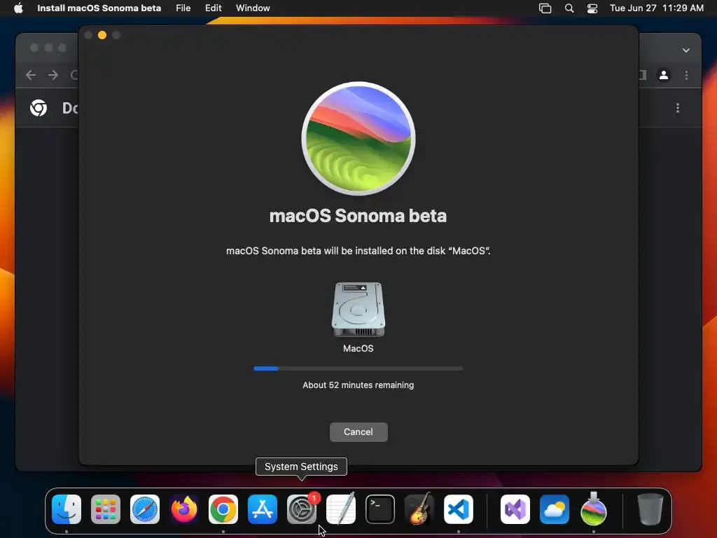Screen dimensions: 717x538
Task: Click the installed-on-disk description text
Action: pyautogui.click(x=358, y=251)
